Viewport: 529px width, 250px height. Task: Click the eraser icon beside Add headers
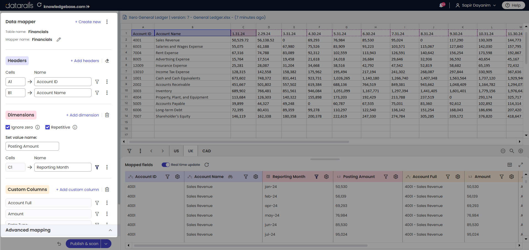[107, 61]
